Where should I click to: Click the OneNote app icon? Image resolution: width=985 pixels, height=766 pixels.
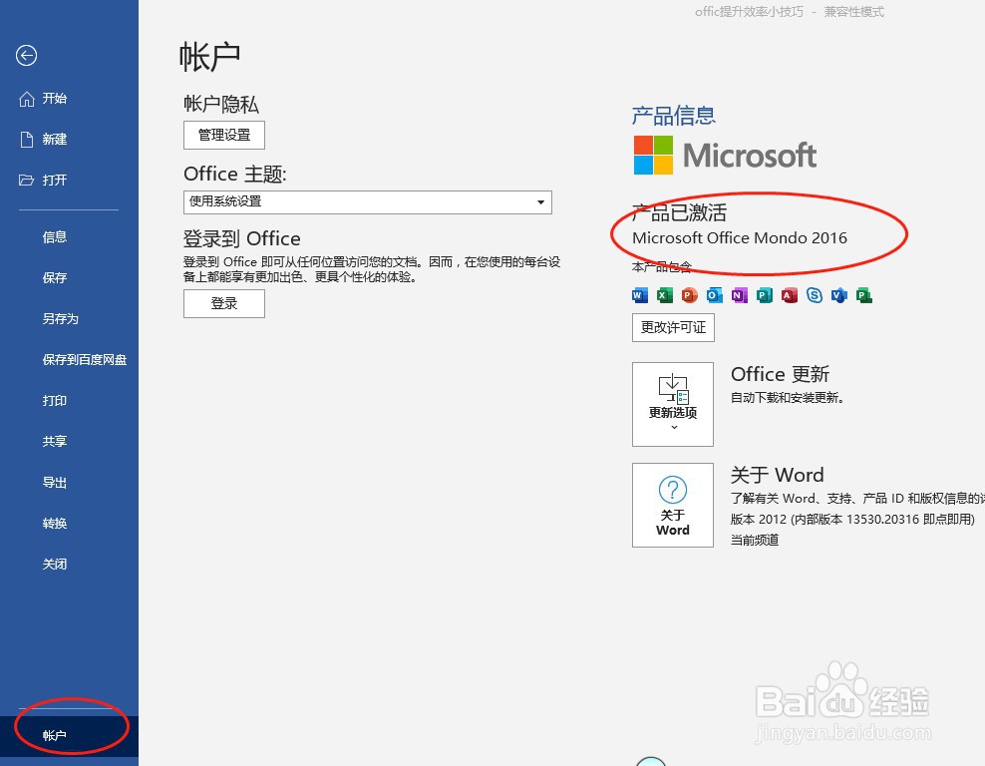coord(740,294)
